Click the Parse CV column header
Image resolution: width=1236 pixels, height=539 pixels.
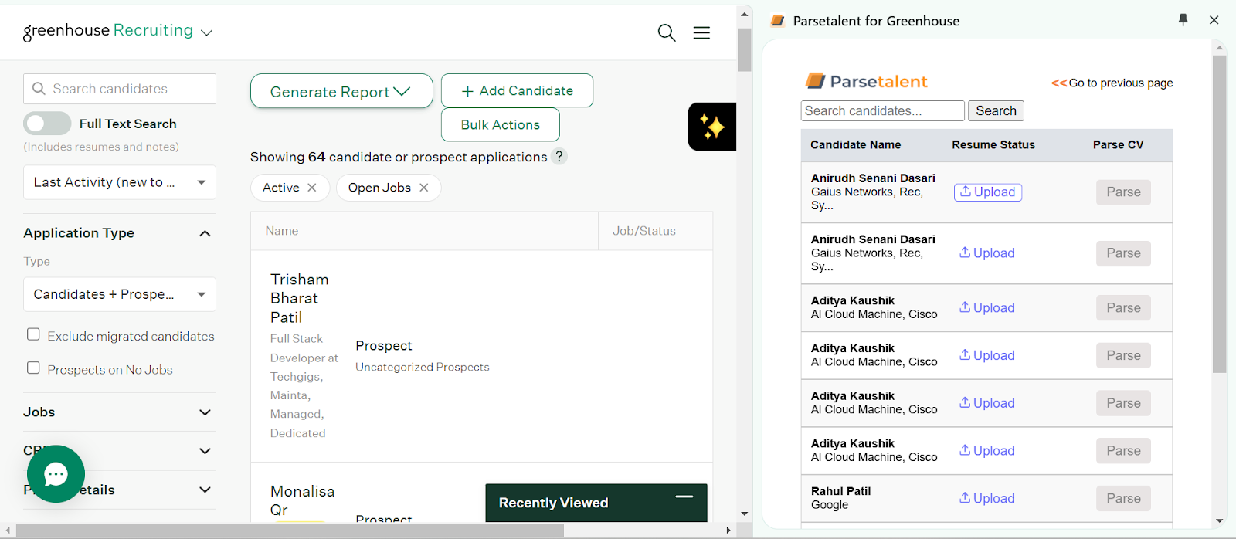point(1118,144)
